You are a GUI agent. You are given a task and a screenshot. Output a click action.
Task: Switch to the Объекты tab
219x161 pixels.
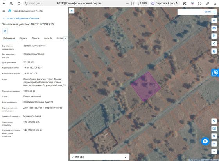click(x=36, y=38)
